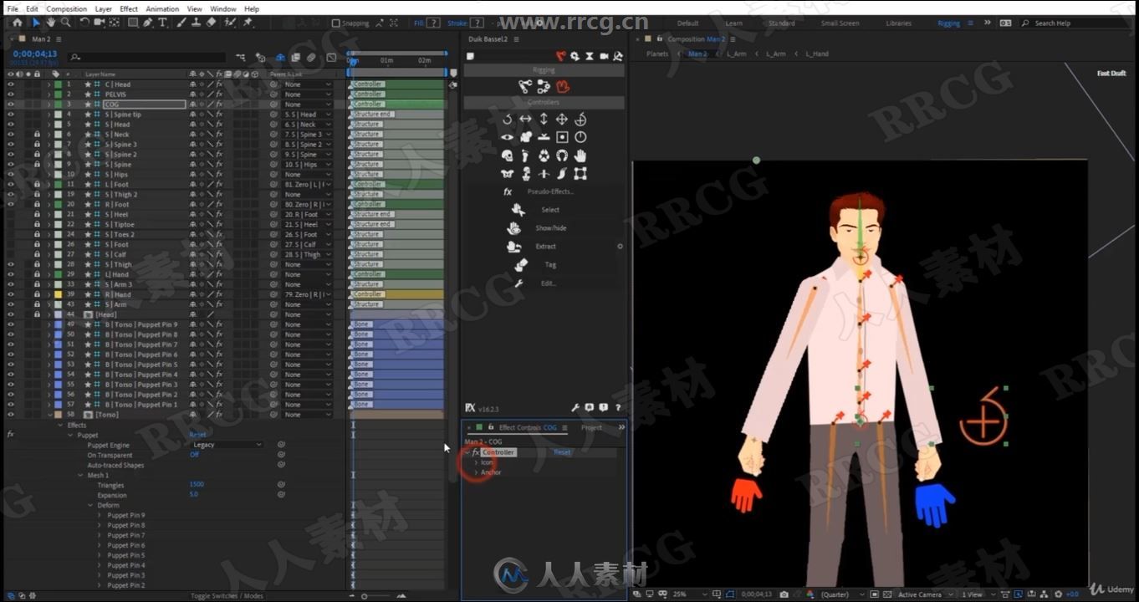Screen dimensions: 1139x602
Task: Click the current time indicator in timeline
Action: pos(353,61)
